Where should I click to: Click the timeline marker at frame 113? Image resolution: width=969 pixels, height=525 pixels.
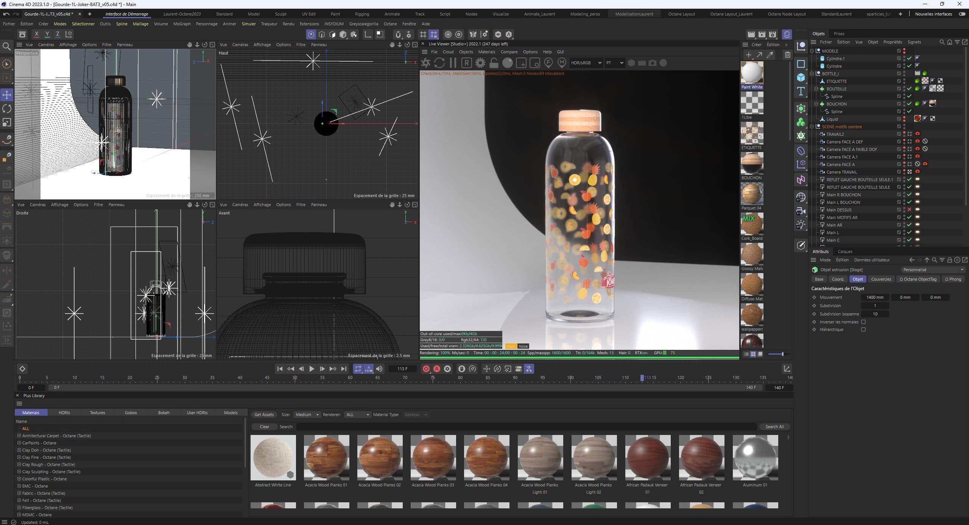(x=642, y=377)
